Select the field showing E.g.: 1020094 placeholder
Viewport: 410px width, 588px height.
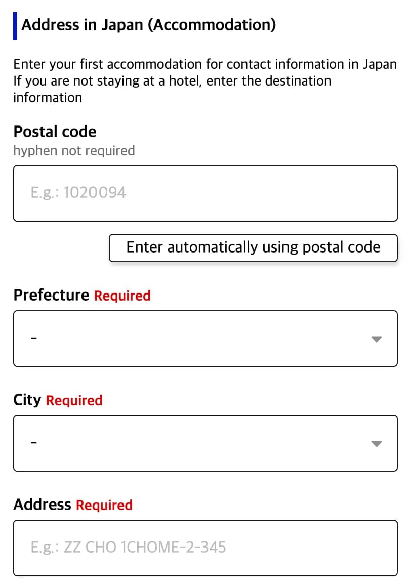[x=205, y=193]
